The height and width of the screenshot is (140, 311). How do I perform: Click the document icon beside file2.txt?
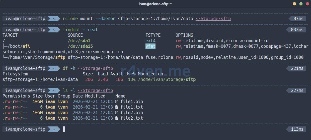117,118
